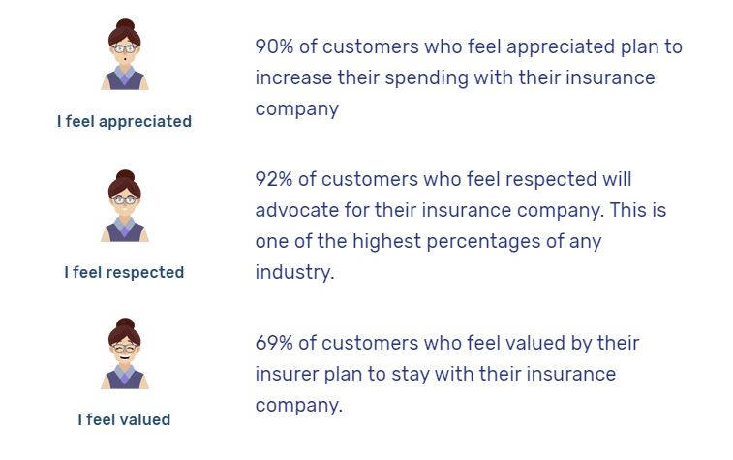Click the smiling avatar above "I feel valued"
This screenshot has width=733, height=460.
pos(124,354)
